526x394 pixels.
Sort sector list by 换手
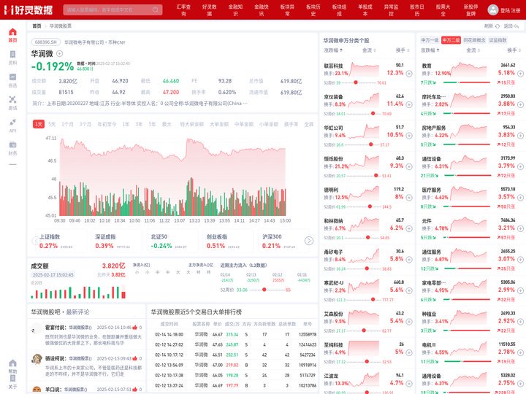[x=514, y=50]
